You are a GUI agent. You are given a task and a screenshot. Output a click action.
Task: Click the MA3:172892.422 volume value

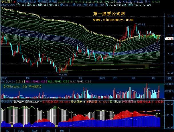pyautogui.click(x=79, y=82)
